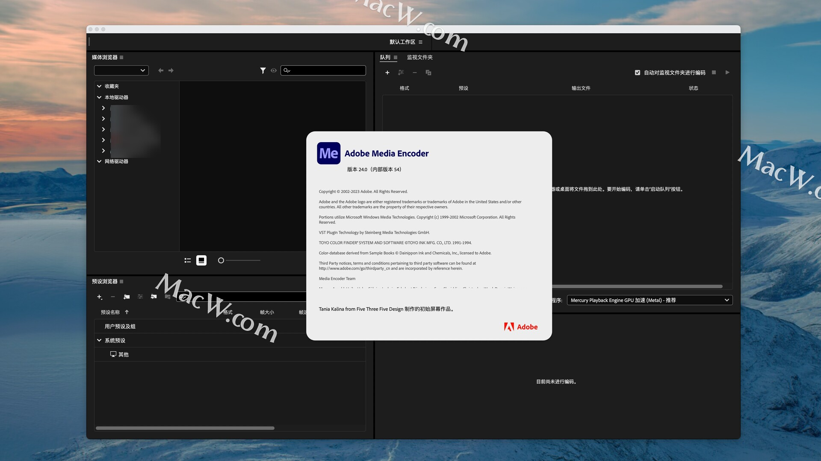The height and width of the screenshot is (461, 821).
Task: Collapse the 收藏夹 tree node
Action: 99,86
